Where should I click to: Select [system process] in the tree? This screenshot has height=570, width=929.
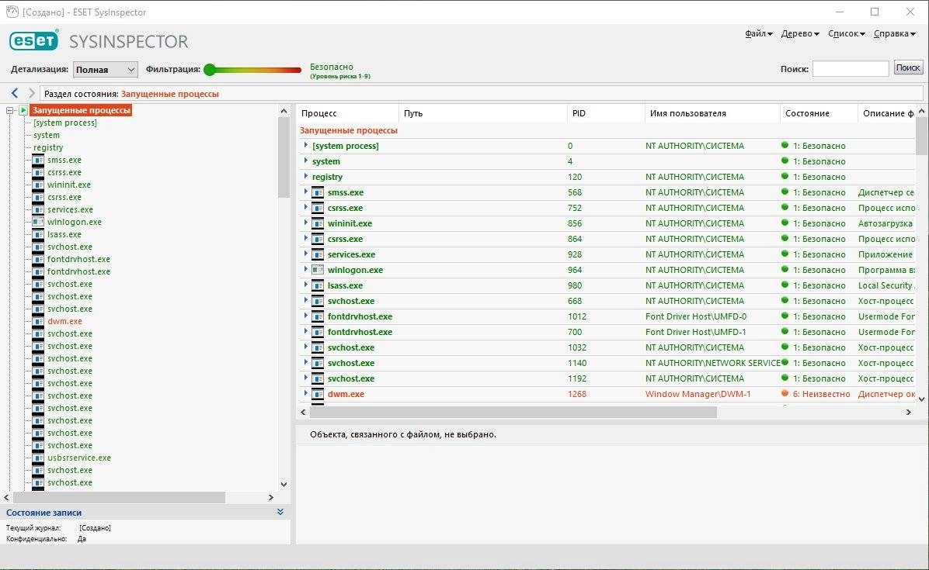pyautogui.click(x=65, y=123)
